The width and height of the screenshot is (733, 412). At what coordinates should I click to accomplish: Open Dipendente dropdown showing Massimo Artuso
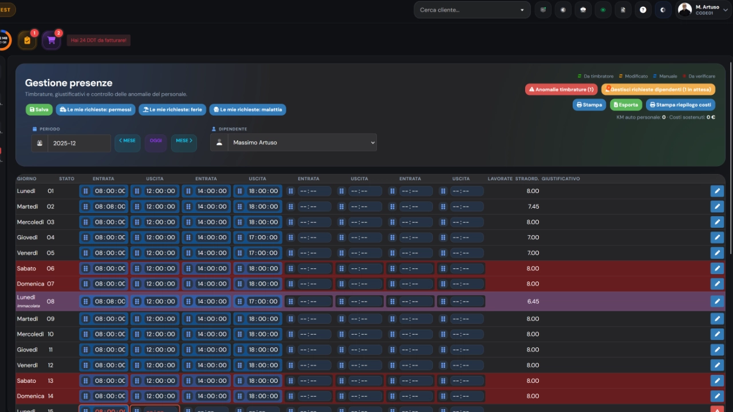[x=302, y=143]
